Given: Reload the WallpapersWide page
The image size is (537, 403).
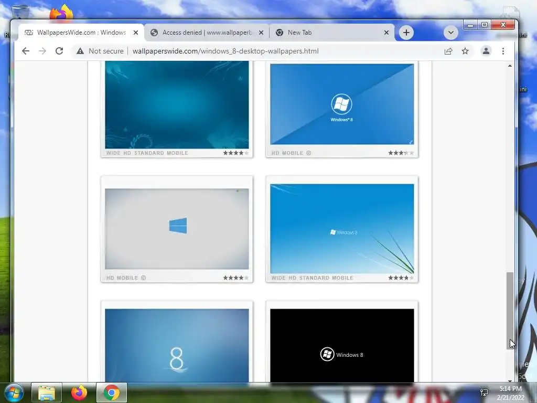Looking at the screenshot, I should 59,51.
